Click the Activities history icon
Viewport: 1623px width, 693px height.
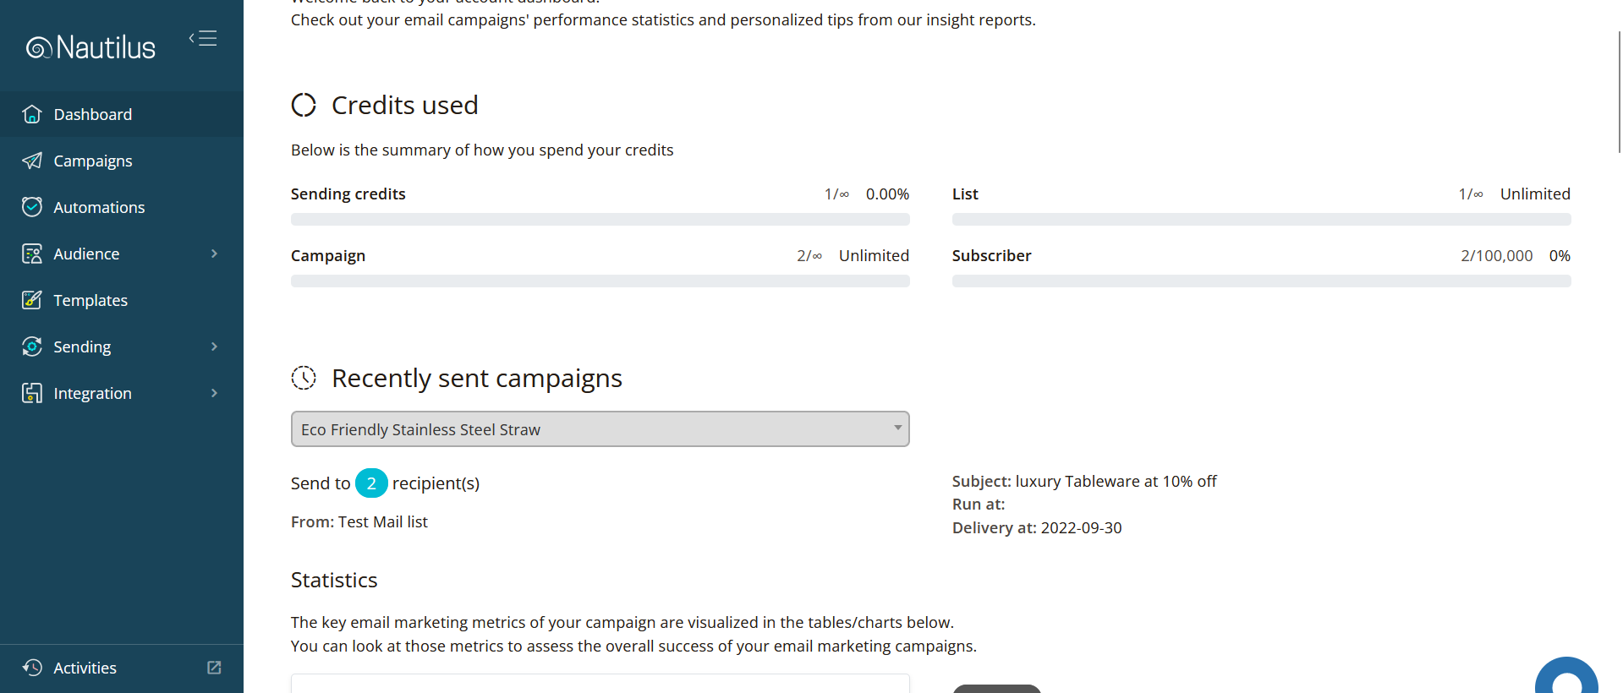click(x=32, y=668)
